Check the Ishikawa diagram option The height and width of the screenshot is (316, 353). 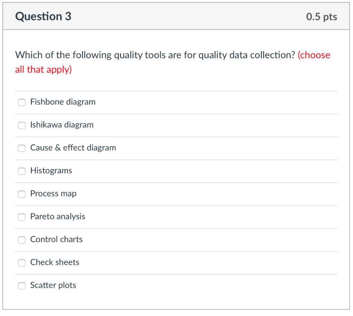(22, 125)
